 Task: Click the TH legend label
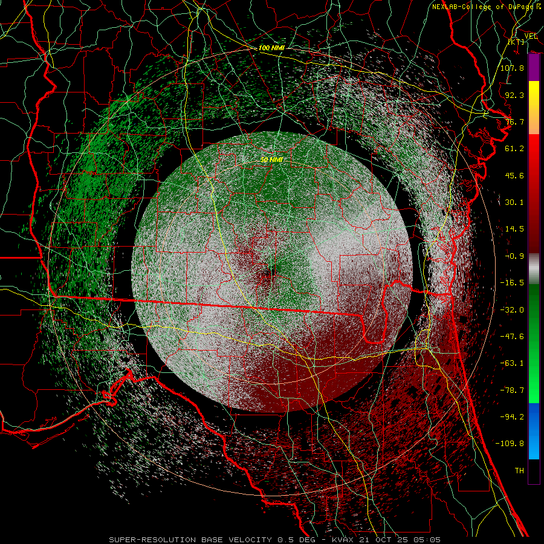(x=519, y=470)
